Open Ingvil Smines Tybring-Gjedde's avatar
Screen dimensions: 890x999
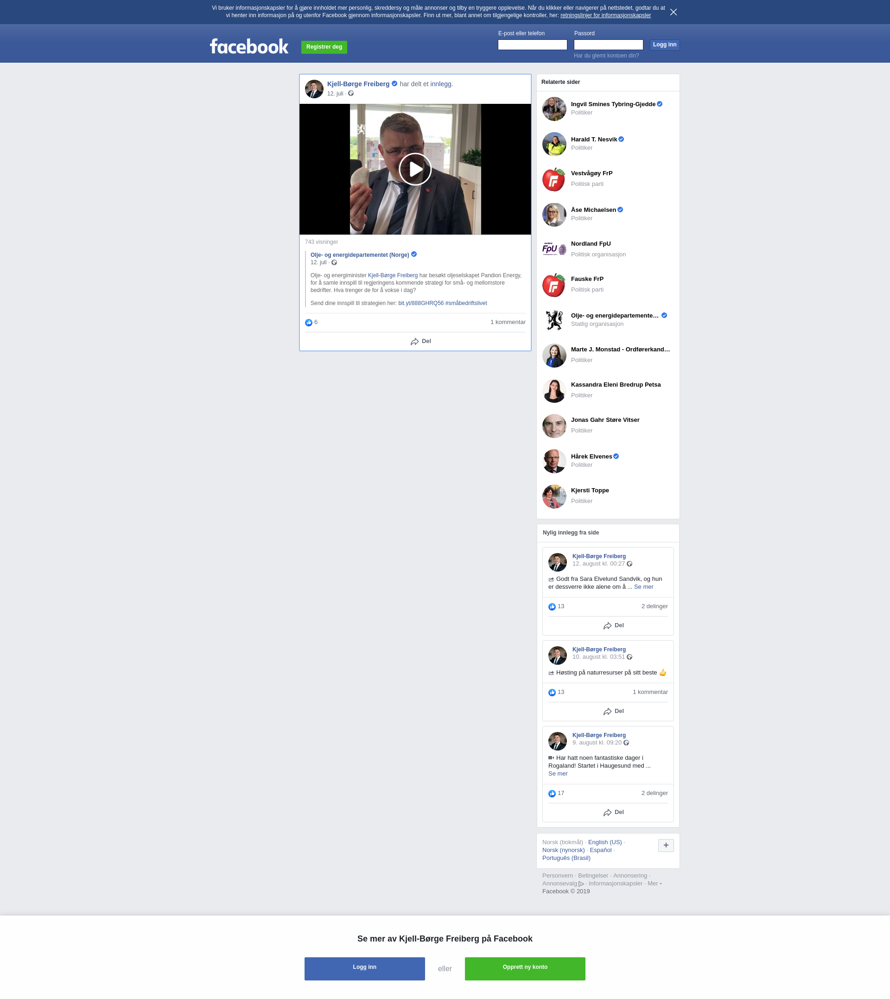[x=554, y=108]
